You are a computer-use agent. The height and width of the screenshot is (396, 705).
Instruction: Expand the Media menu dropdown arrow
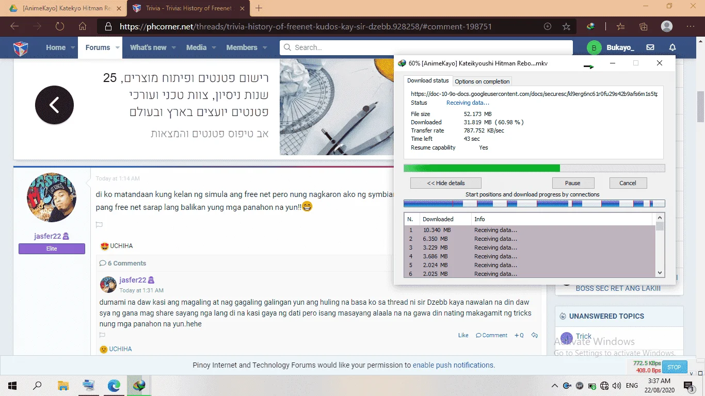click(x=214, y=47)
